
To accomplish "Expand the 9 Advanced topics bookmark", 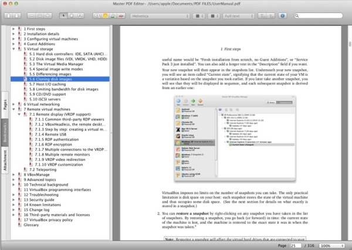I will [x=13, y=180].
